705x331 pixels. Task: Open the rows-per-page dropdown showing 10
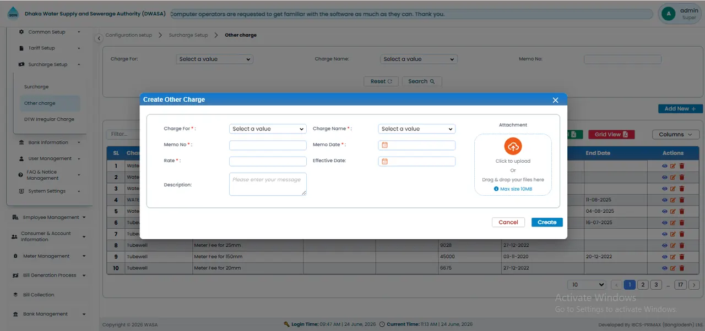click(x=587, y=285)
